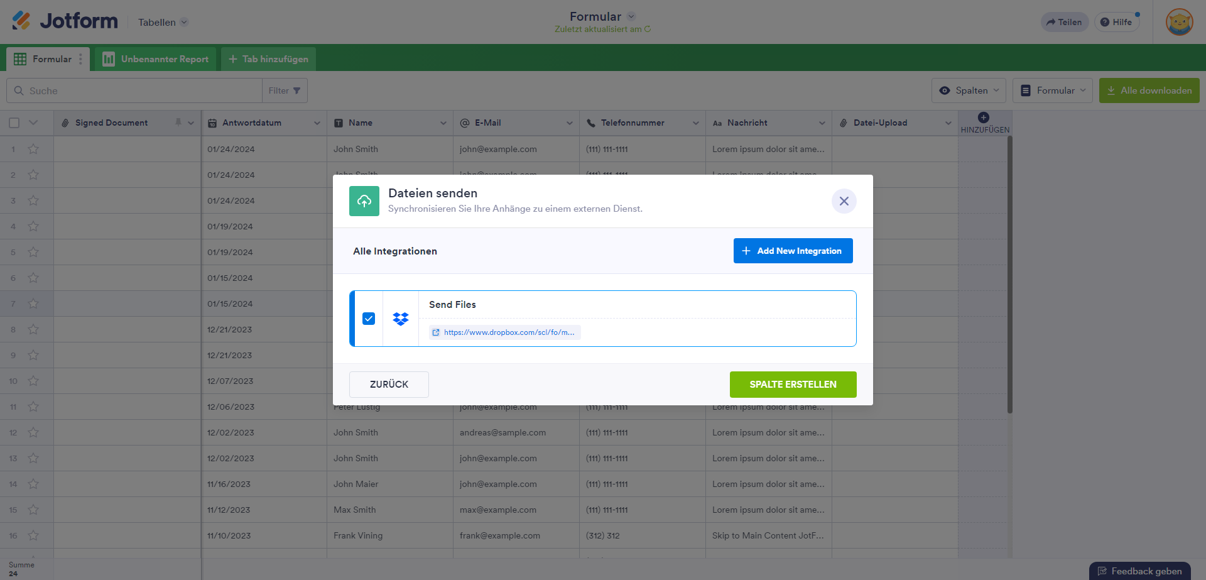Click the add column plus icon
This screenshot has height=580, width=1206.
pyautogui.click(x=984, y=118)
